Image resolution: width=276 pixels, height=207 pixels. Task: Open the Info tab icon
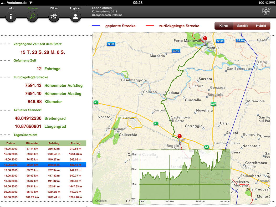point(11,16)
